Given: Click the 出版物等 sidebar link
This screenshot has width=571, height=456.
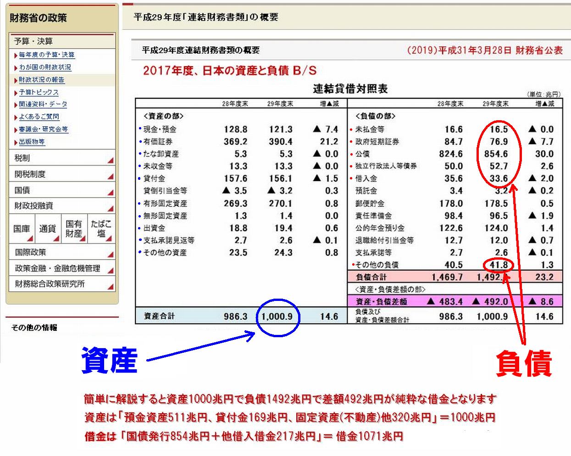Looking at the screenshot, I should (x=32, y=142).
